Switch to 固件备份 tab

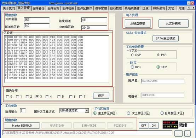39,8
